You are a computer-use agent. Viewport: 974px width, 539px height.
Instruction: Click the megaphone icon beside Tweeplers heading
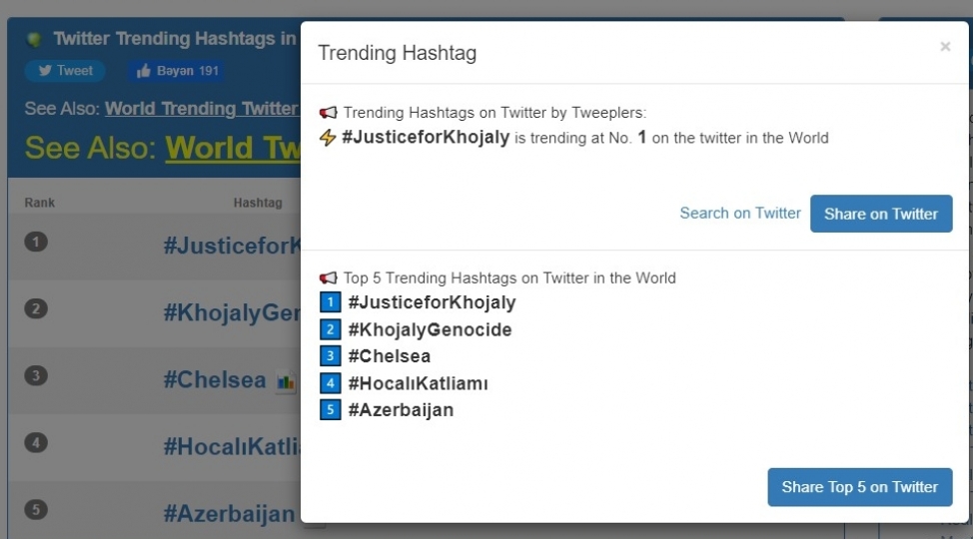tap(328, 113)
